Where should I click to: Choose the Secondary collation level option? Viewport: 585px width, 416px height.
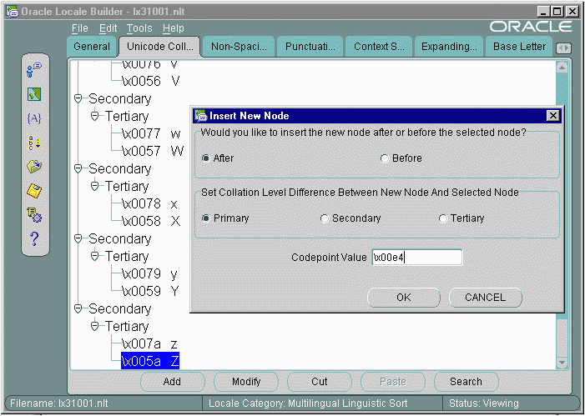(325, 218)
